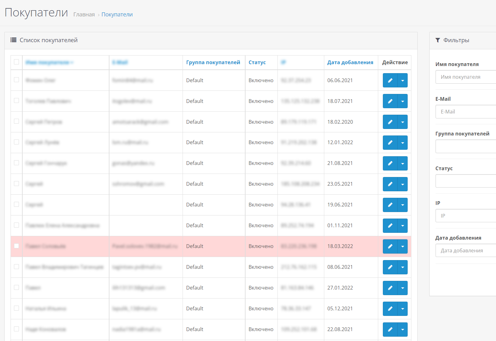This screenshot has width=496, height=341.
Task: Open action dropdown for row 12.01.2022
Action: 403,143
